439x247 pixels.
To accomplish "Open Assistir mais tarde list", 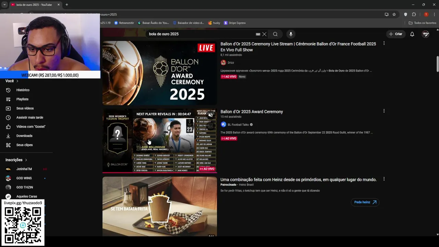I will tap(29, 117).
